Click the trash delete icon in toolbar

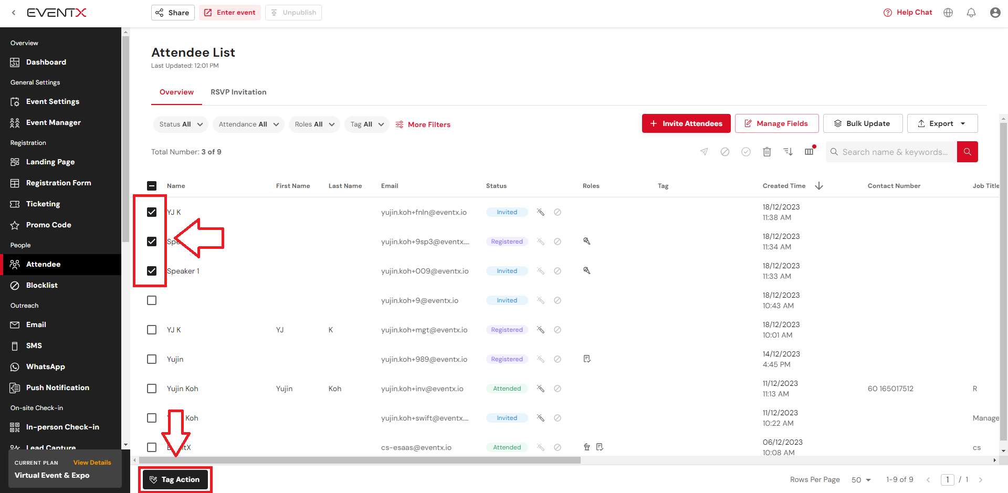[x=766, y=152]
